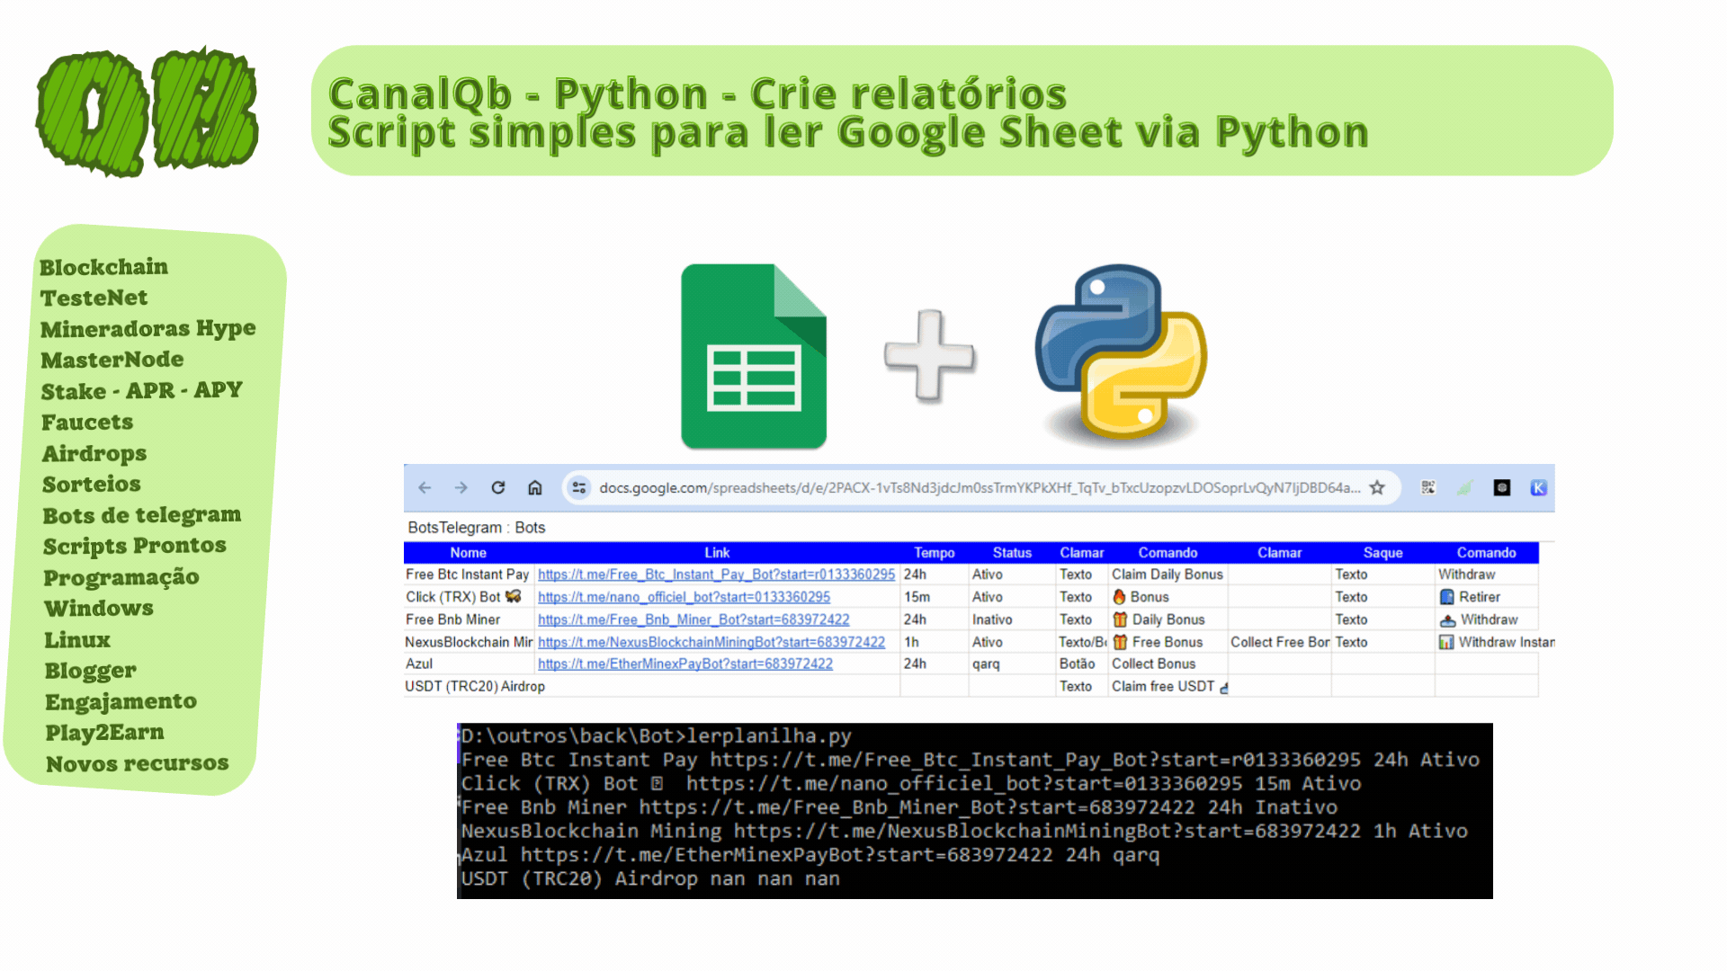Screen dimensions: 1727x971
Task: Click the Nome column header
Action: 469,553
